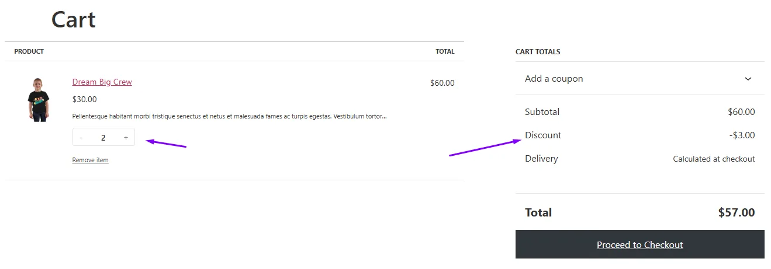Screen dimensions: 771x269
Task: Increase quantity with the plus button
Action: [126, 138]
